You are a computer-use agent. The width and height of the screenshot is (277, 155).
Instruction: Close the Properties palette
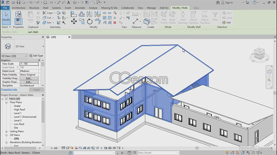(x=43, y=37)
